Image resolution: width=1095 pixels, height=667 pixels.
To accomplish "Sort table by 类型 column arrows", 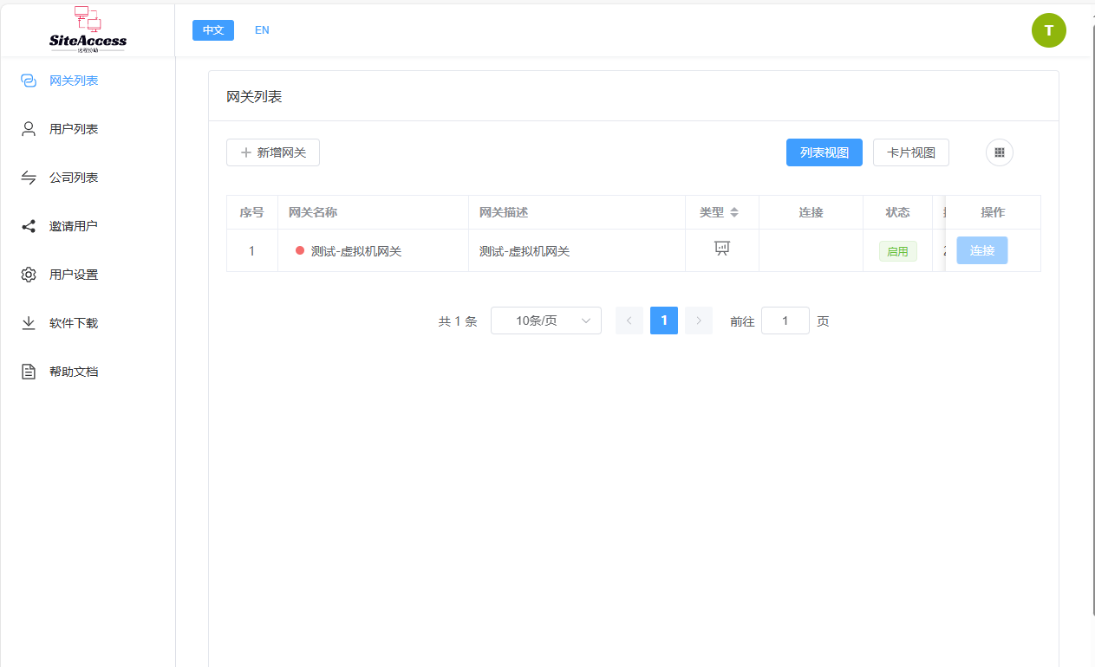I will coord(734,212).
